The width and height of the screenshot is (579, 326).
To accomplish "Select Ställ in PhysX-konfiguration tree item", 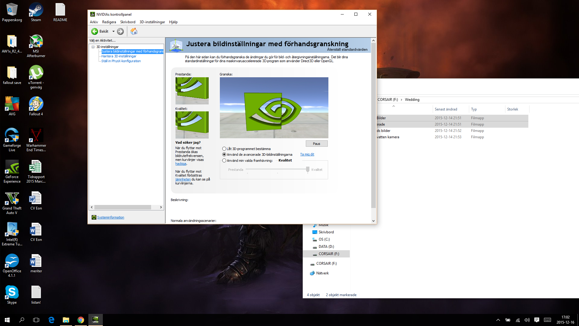I will pyautogui.click(x=121, y=61).
